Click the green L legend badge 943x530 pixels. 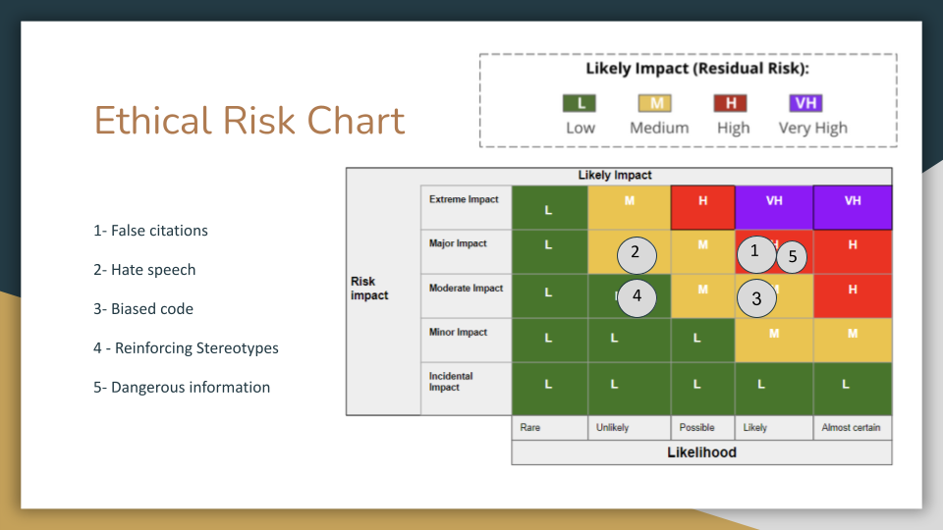click(580, 103)
